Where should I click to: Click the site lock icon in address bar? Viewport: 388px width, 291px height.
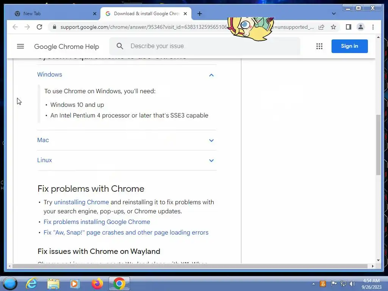click(x=55, y=27)
